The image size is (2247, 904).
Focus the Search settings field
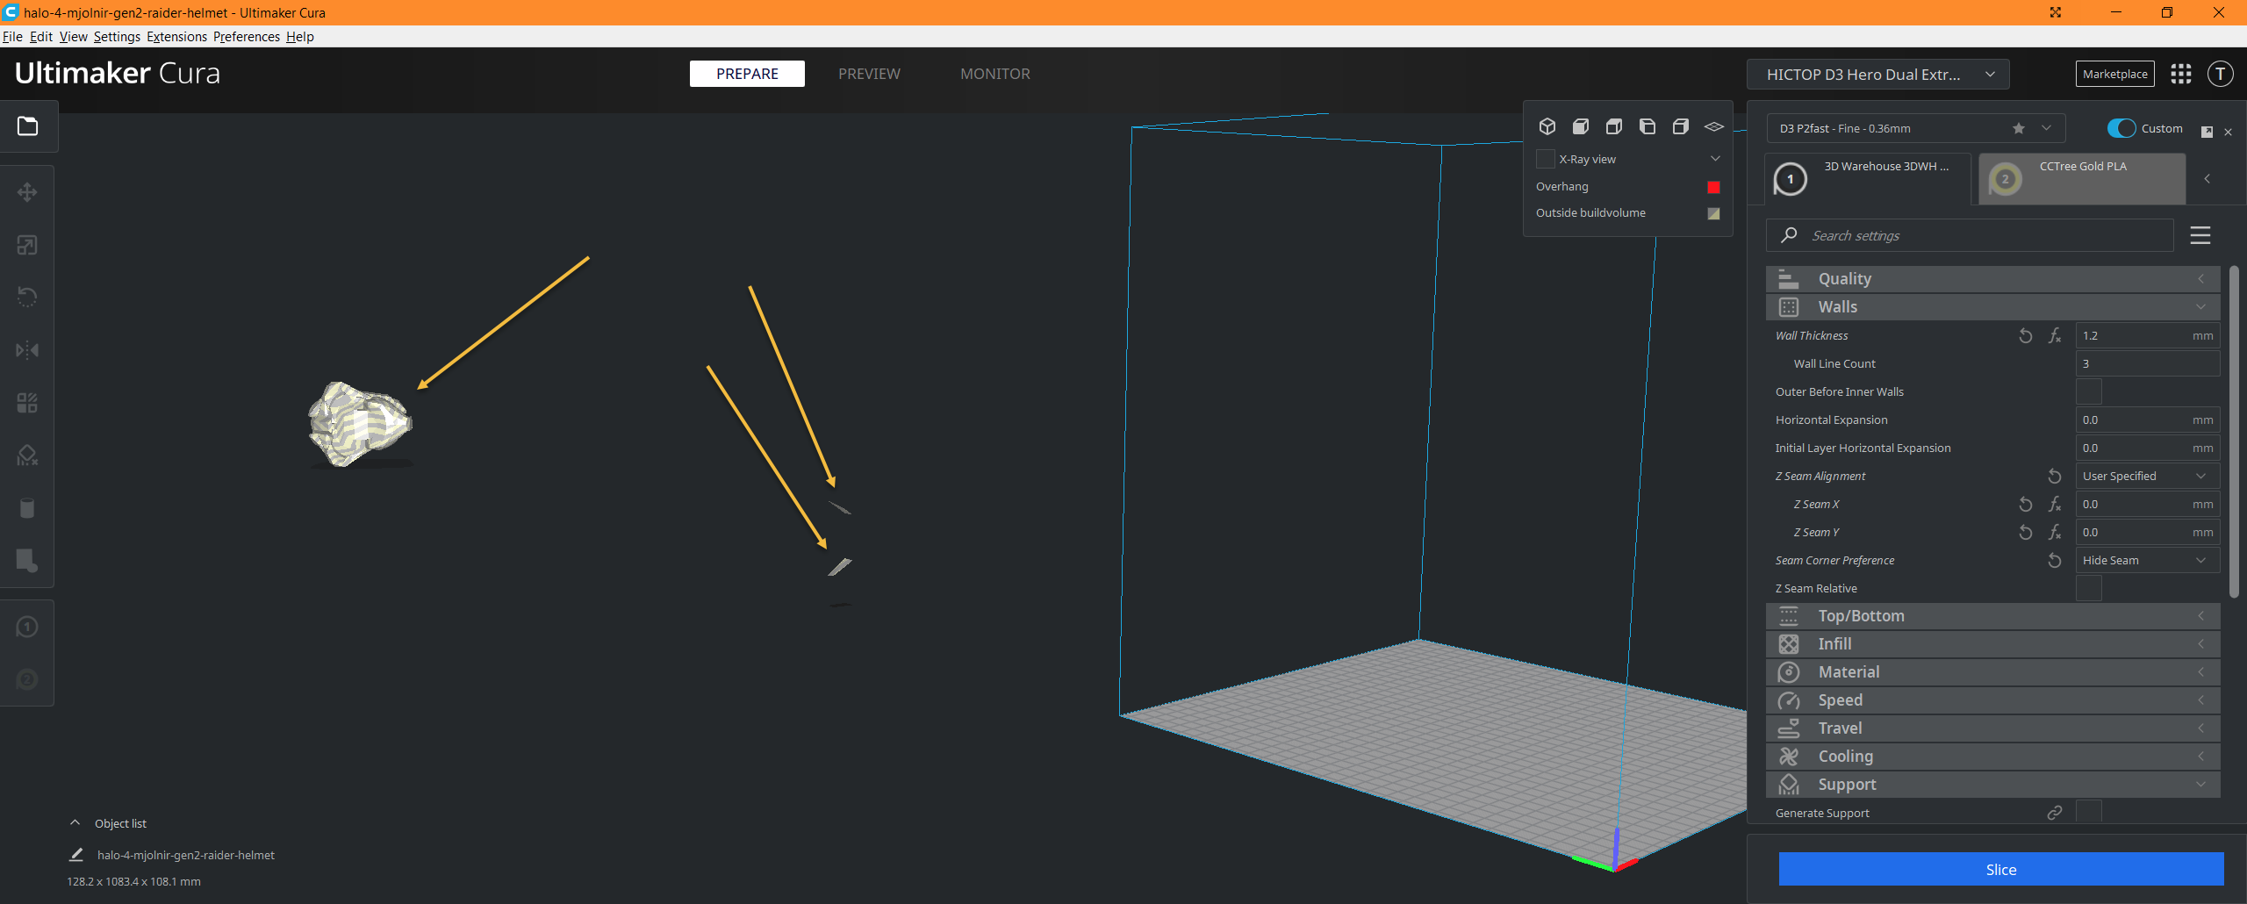[1970, 235]
